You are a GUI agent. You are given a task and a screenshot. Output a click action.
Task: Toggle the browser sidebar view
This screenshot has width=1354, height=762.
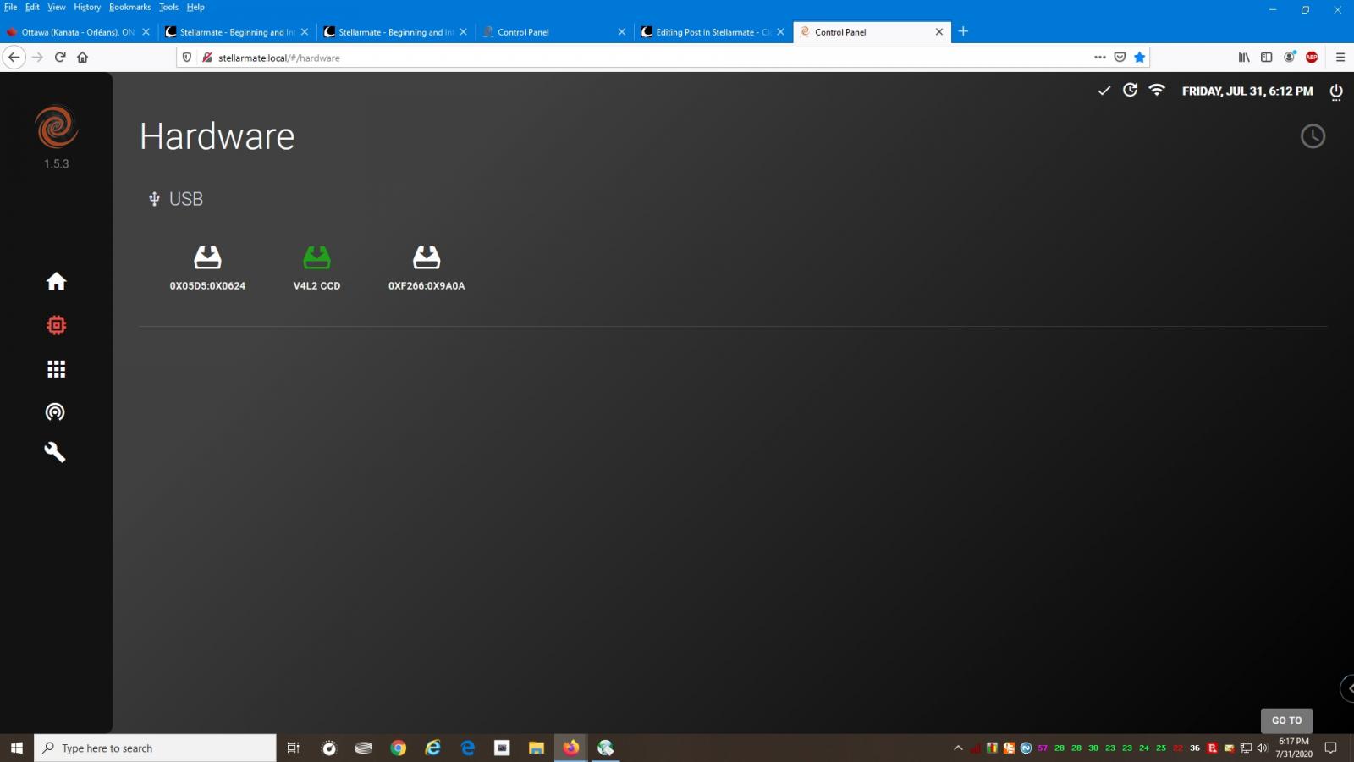click(x=1266, y=58)
